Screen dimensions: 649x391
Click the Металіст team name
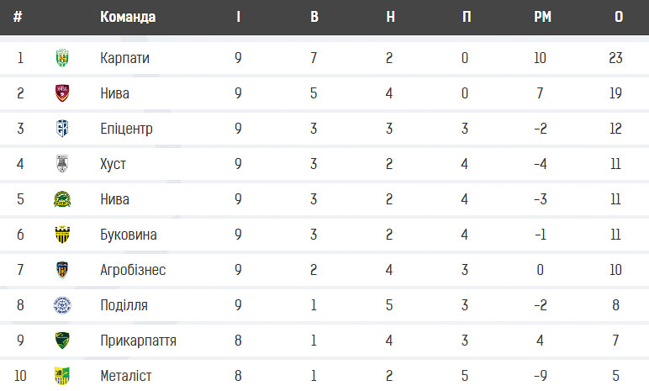pyautogui.click(x=126, y=376)
